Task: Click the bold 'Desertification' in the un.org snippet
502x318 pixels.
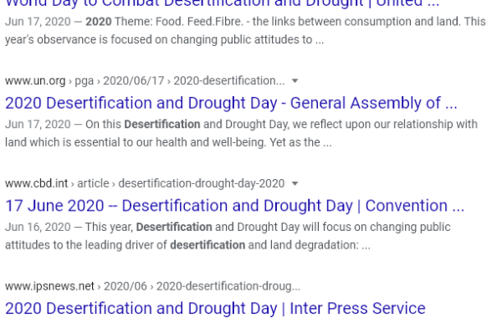Action: (x=162, y=124)
